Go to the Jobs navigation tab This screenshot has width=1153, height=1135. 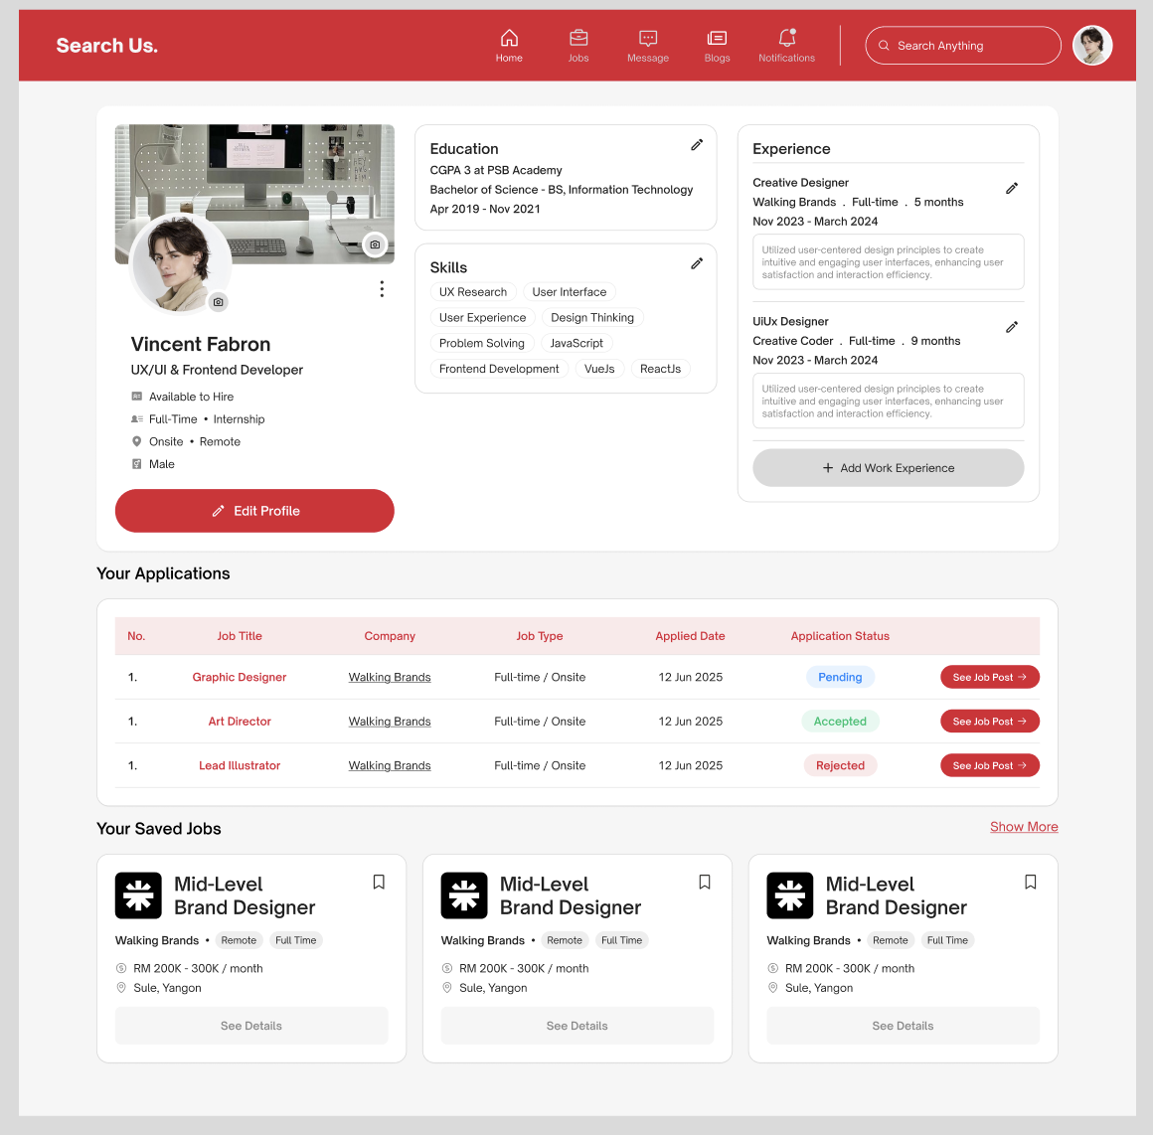click(x=578, y=46)
